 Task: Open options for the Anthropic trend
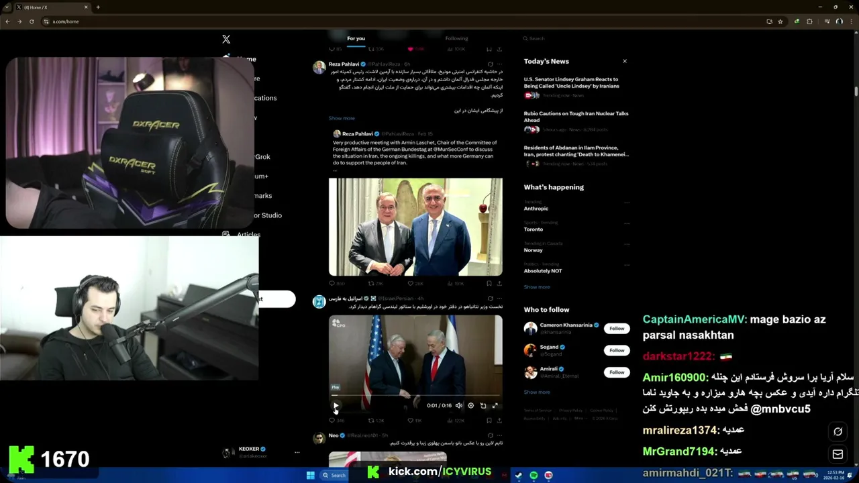(626, 202)
